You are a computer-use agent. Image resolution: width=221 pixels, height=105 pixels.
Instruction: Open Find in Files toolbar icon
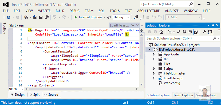136,17
